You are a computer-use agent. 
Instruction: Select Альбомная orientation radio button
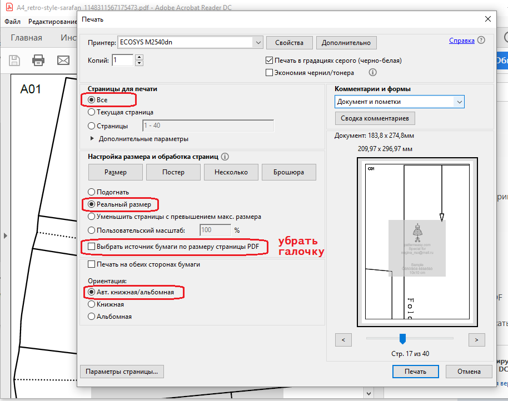pyautogui.click(x=91, y=316)
